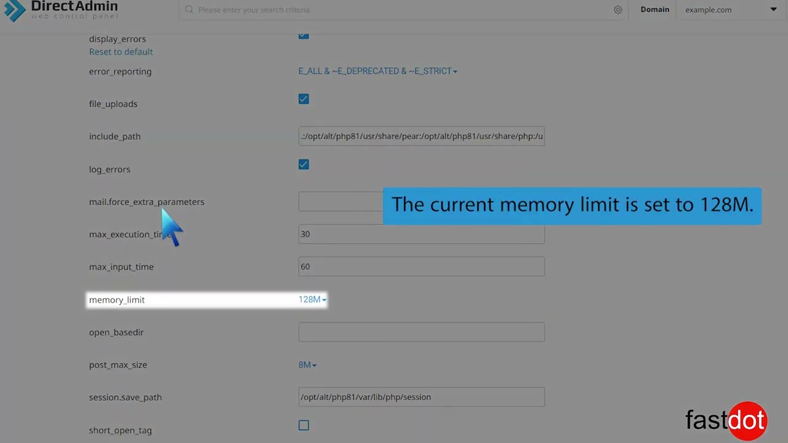Disable the log_errors checkbox
This screenshot has width=788, height=443.
pos(304,164)
